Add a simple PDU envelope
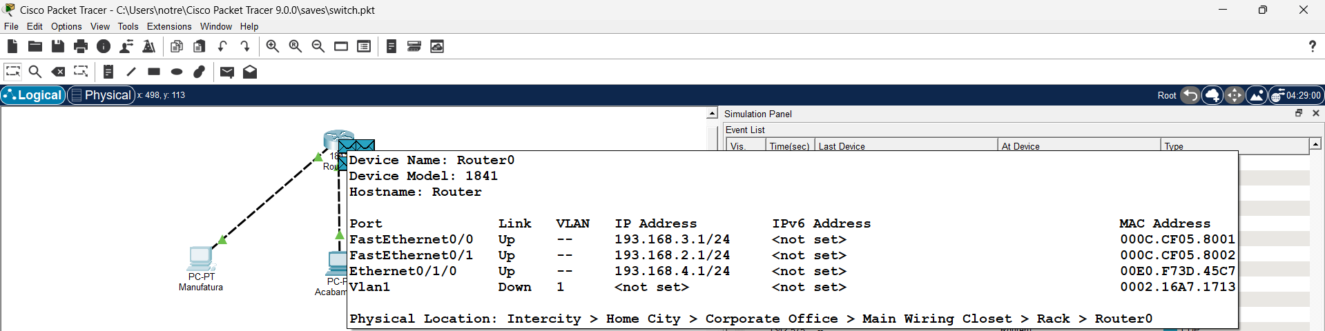 point(226,72)
